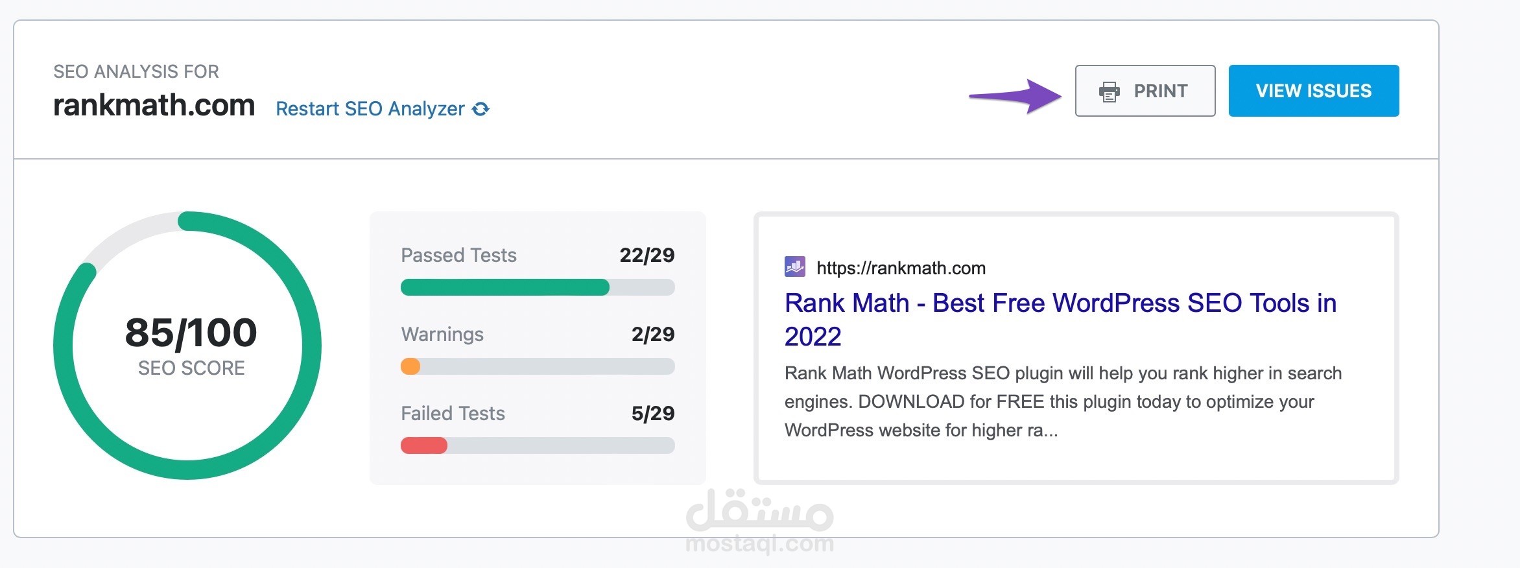Click the search snippet description text
This screenshot has width=1520, height=568.
point(1062,401)
